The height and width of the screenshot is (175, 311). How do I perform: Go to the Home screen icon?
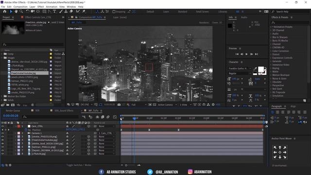pyautogui.click(x=5, y=12)
